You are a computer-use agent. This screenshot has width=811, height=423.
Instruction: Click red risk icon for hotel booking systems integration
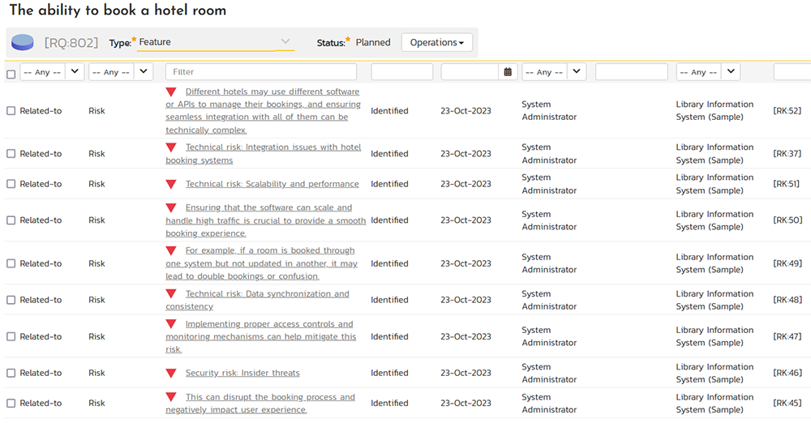(x=171, y=147)
